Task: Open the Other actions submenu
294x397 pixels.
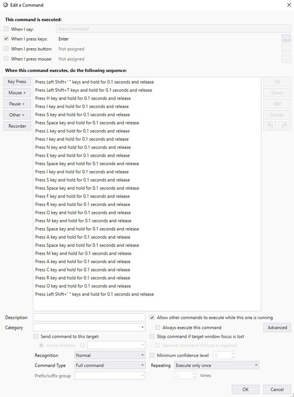Action: click(17, 115)
